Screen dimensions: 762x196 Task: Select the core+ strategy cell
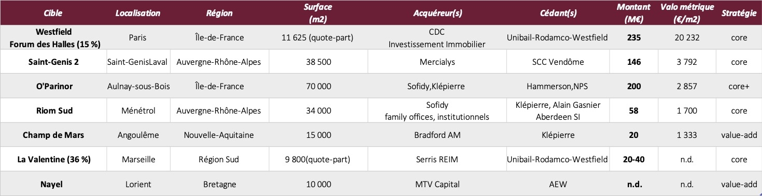[739, 87]
